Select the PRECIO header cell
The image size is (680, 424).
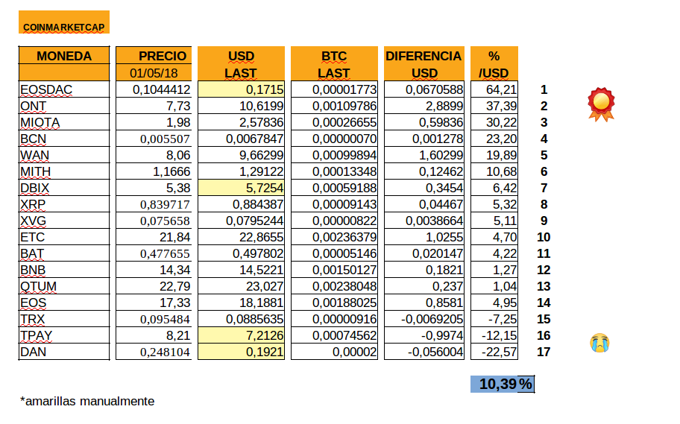coord(163,56)
